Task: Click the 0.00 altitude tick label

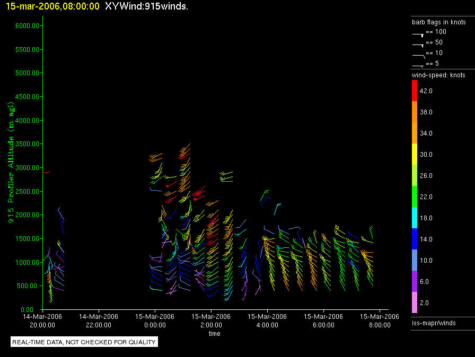Action: [27, 309]
